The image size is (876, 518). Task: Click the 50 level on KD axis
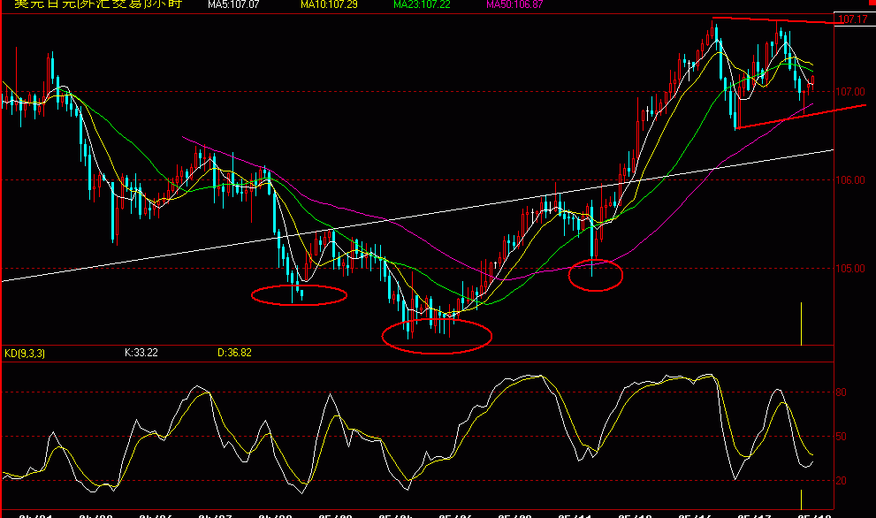click(841, 437)
